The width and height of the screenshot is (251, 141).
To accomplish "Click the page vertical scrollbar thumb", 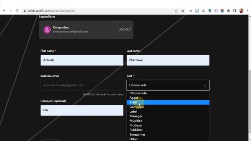I will pos(250,101).
